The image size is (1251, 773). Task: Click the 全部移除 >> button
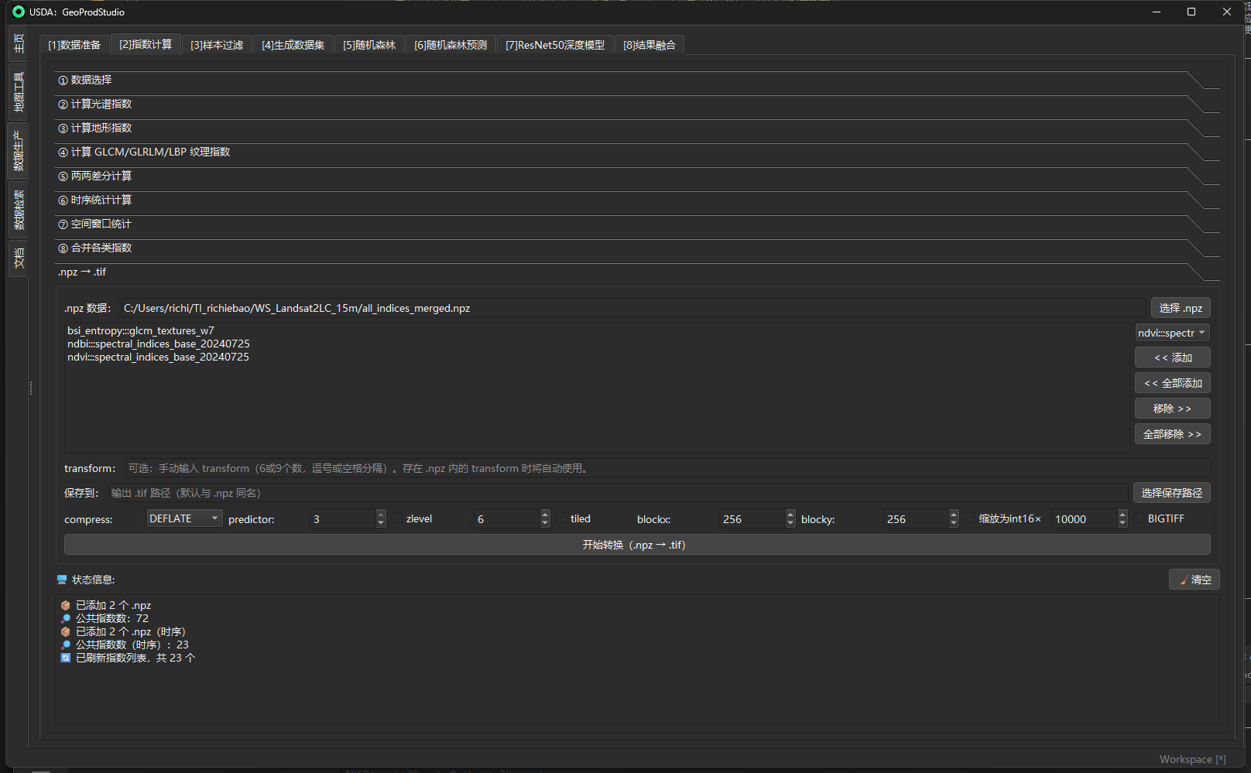tap(1172, 434)
